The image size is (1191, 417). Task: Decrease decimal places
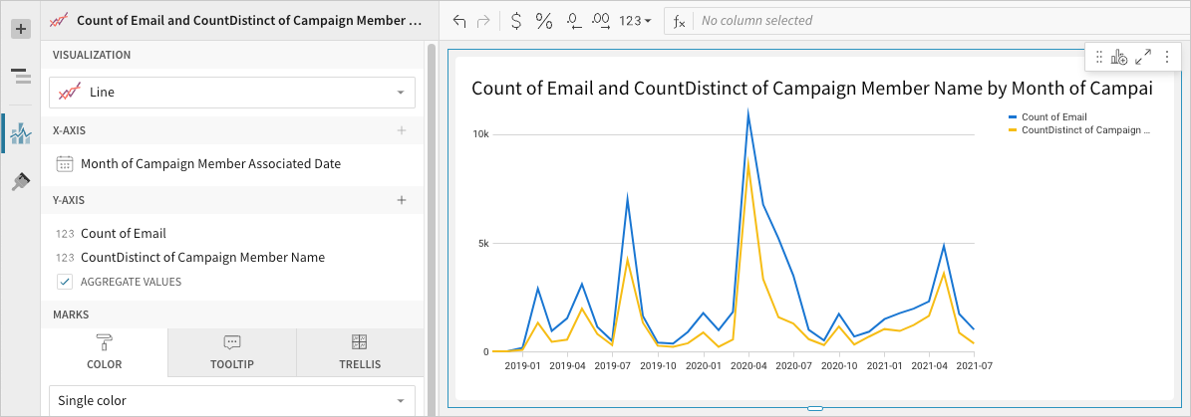(x=573, y=21)
